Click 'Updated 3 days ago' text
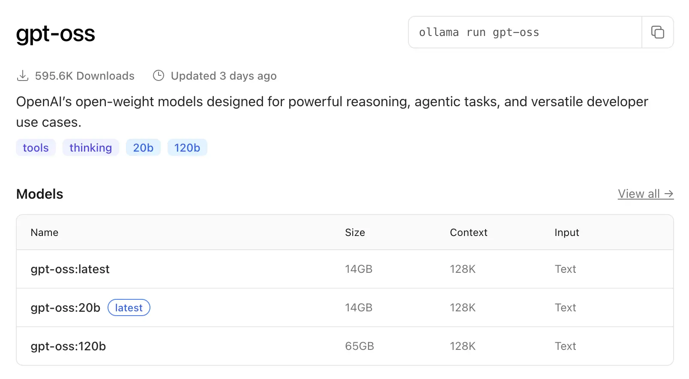Screen dimensions: 689x379 pos(224,76)
